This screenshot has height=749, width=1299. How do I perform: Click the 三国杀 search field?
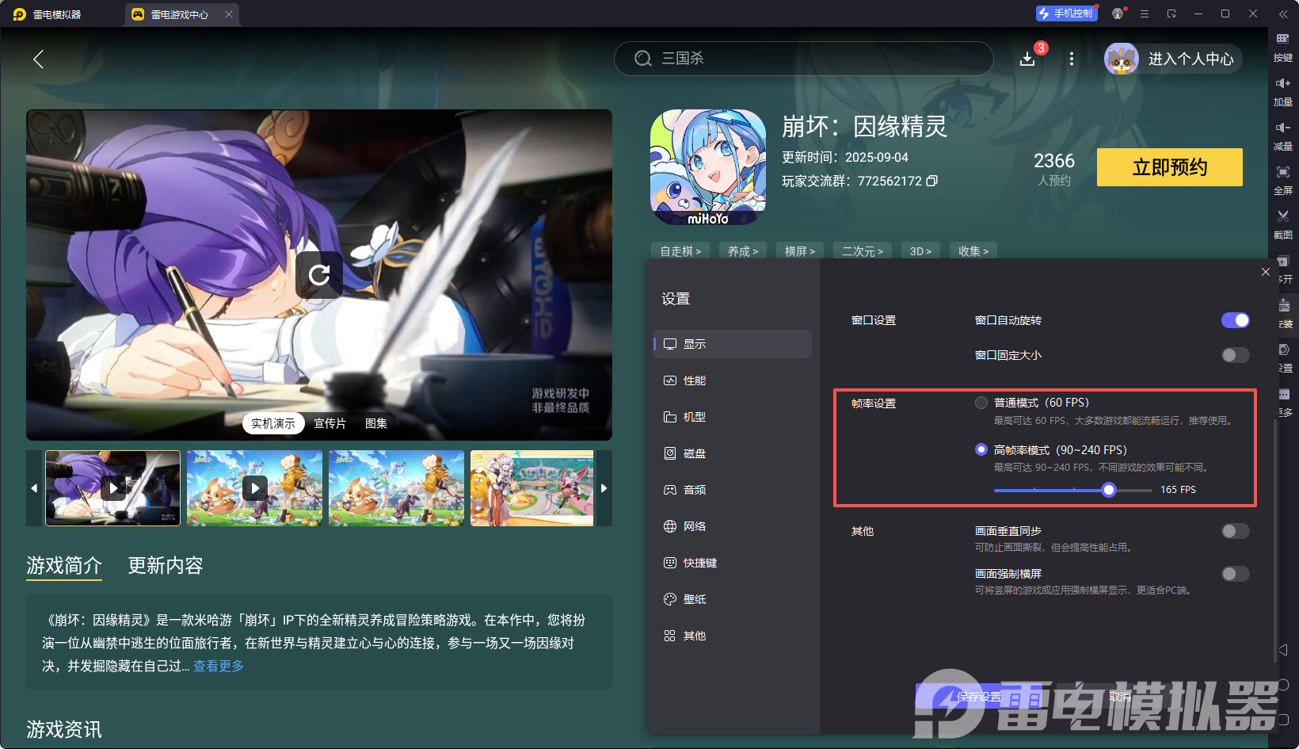point(802,58)
